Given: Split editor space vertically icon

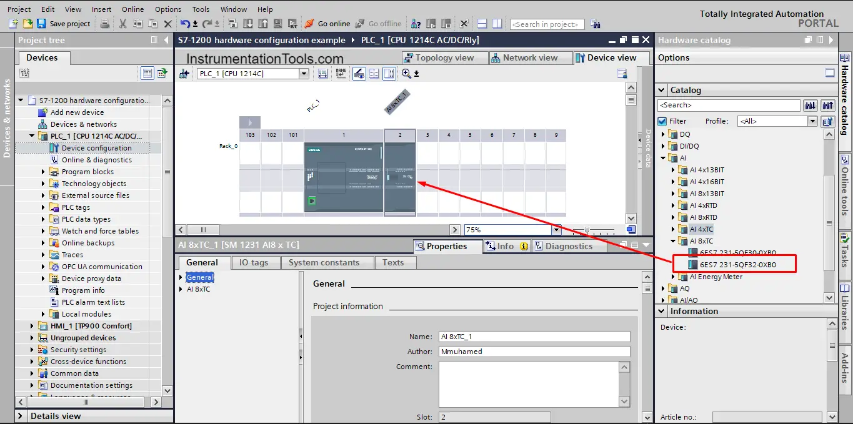Looking at the screenshot, I should 497,24.
